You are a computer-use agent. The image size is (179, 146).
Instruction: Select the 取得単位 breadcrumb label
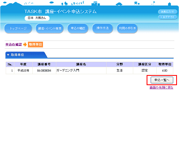click(x=35, y=45)
